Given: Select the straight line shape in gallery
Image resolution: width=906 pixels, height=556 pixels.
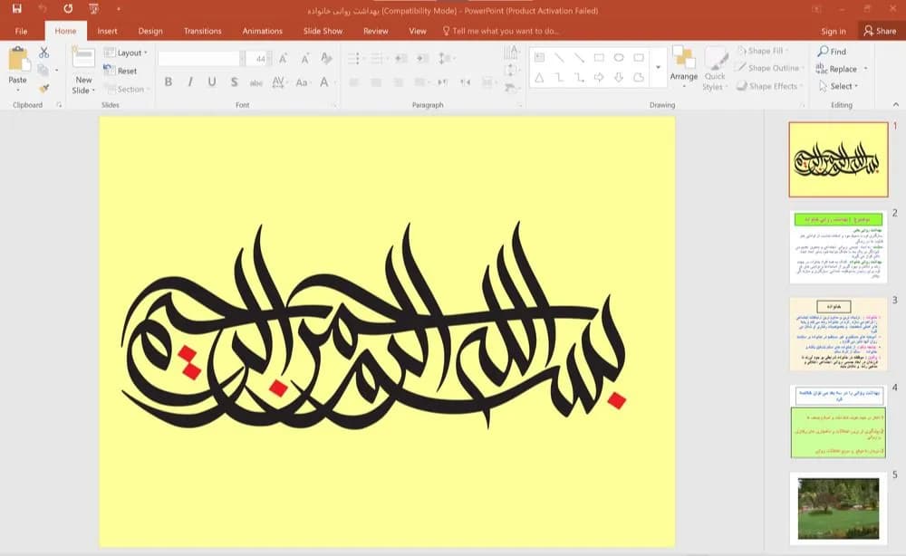Looking at the screenshot, I should [559, 57].
